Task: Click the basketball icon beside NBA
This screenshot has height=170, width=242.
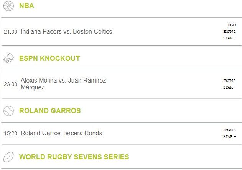Action: [9, 6]
